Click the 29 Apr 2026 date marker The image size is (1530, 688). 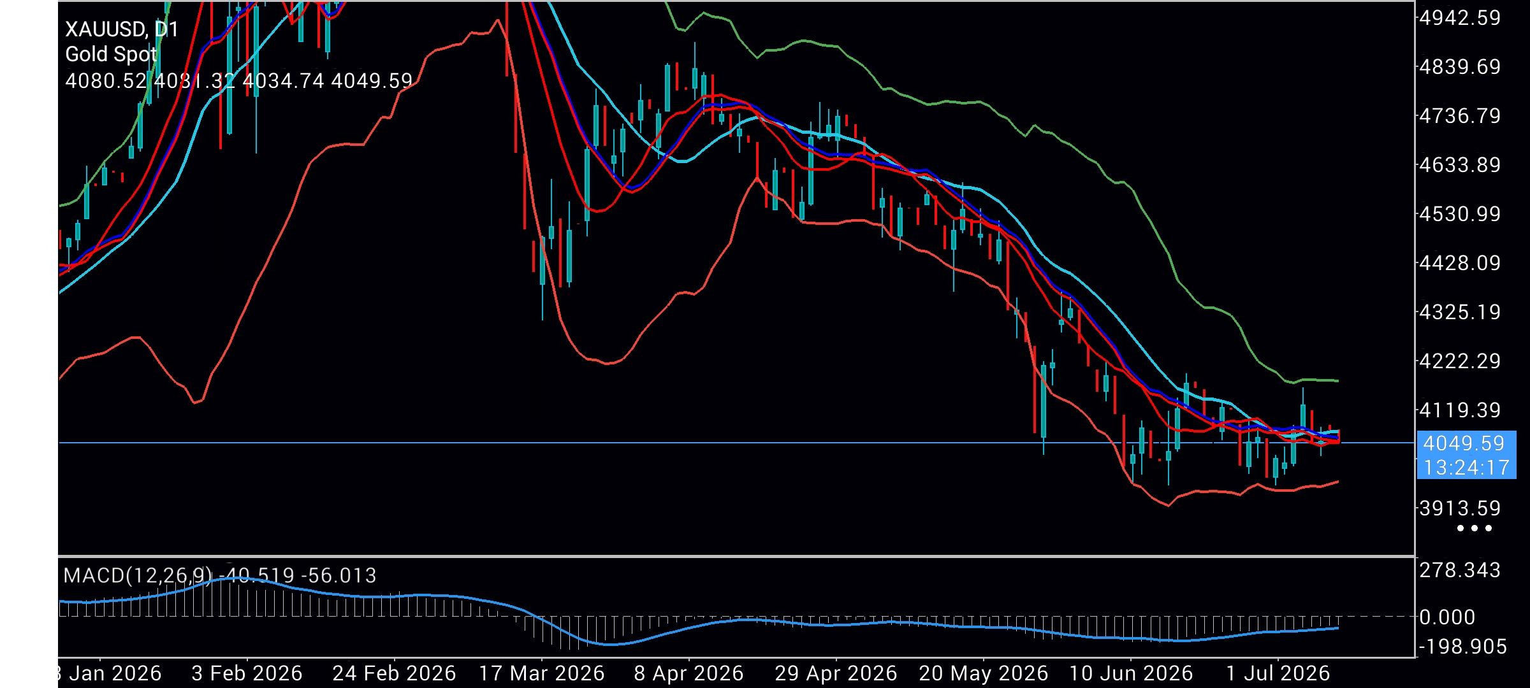836,673
